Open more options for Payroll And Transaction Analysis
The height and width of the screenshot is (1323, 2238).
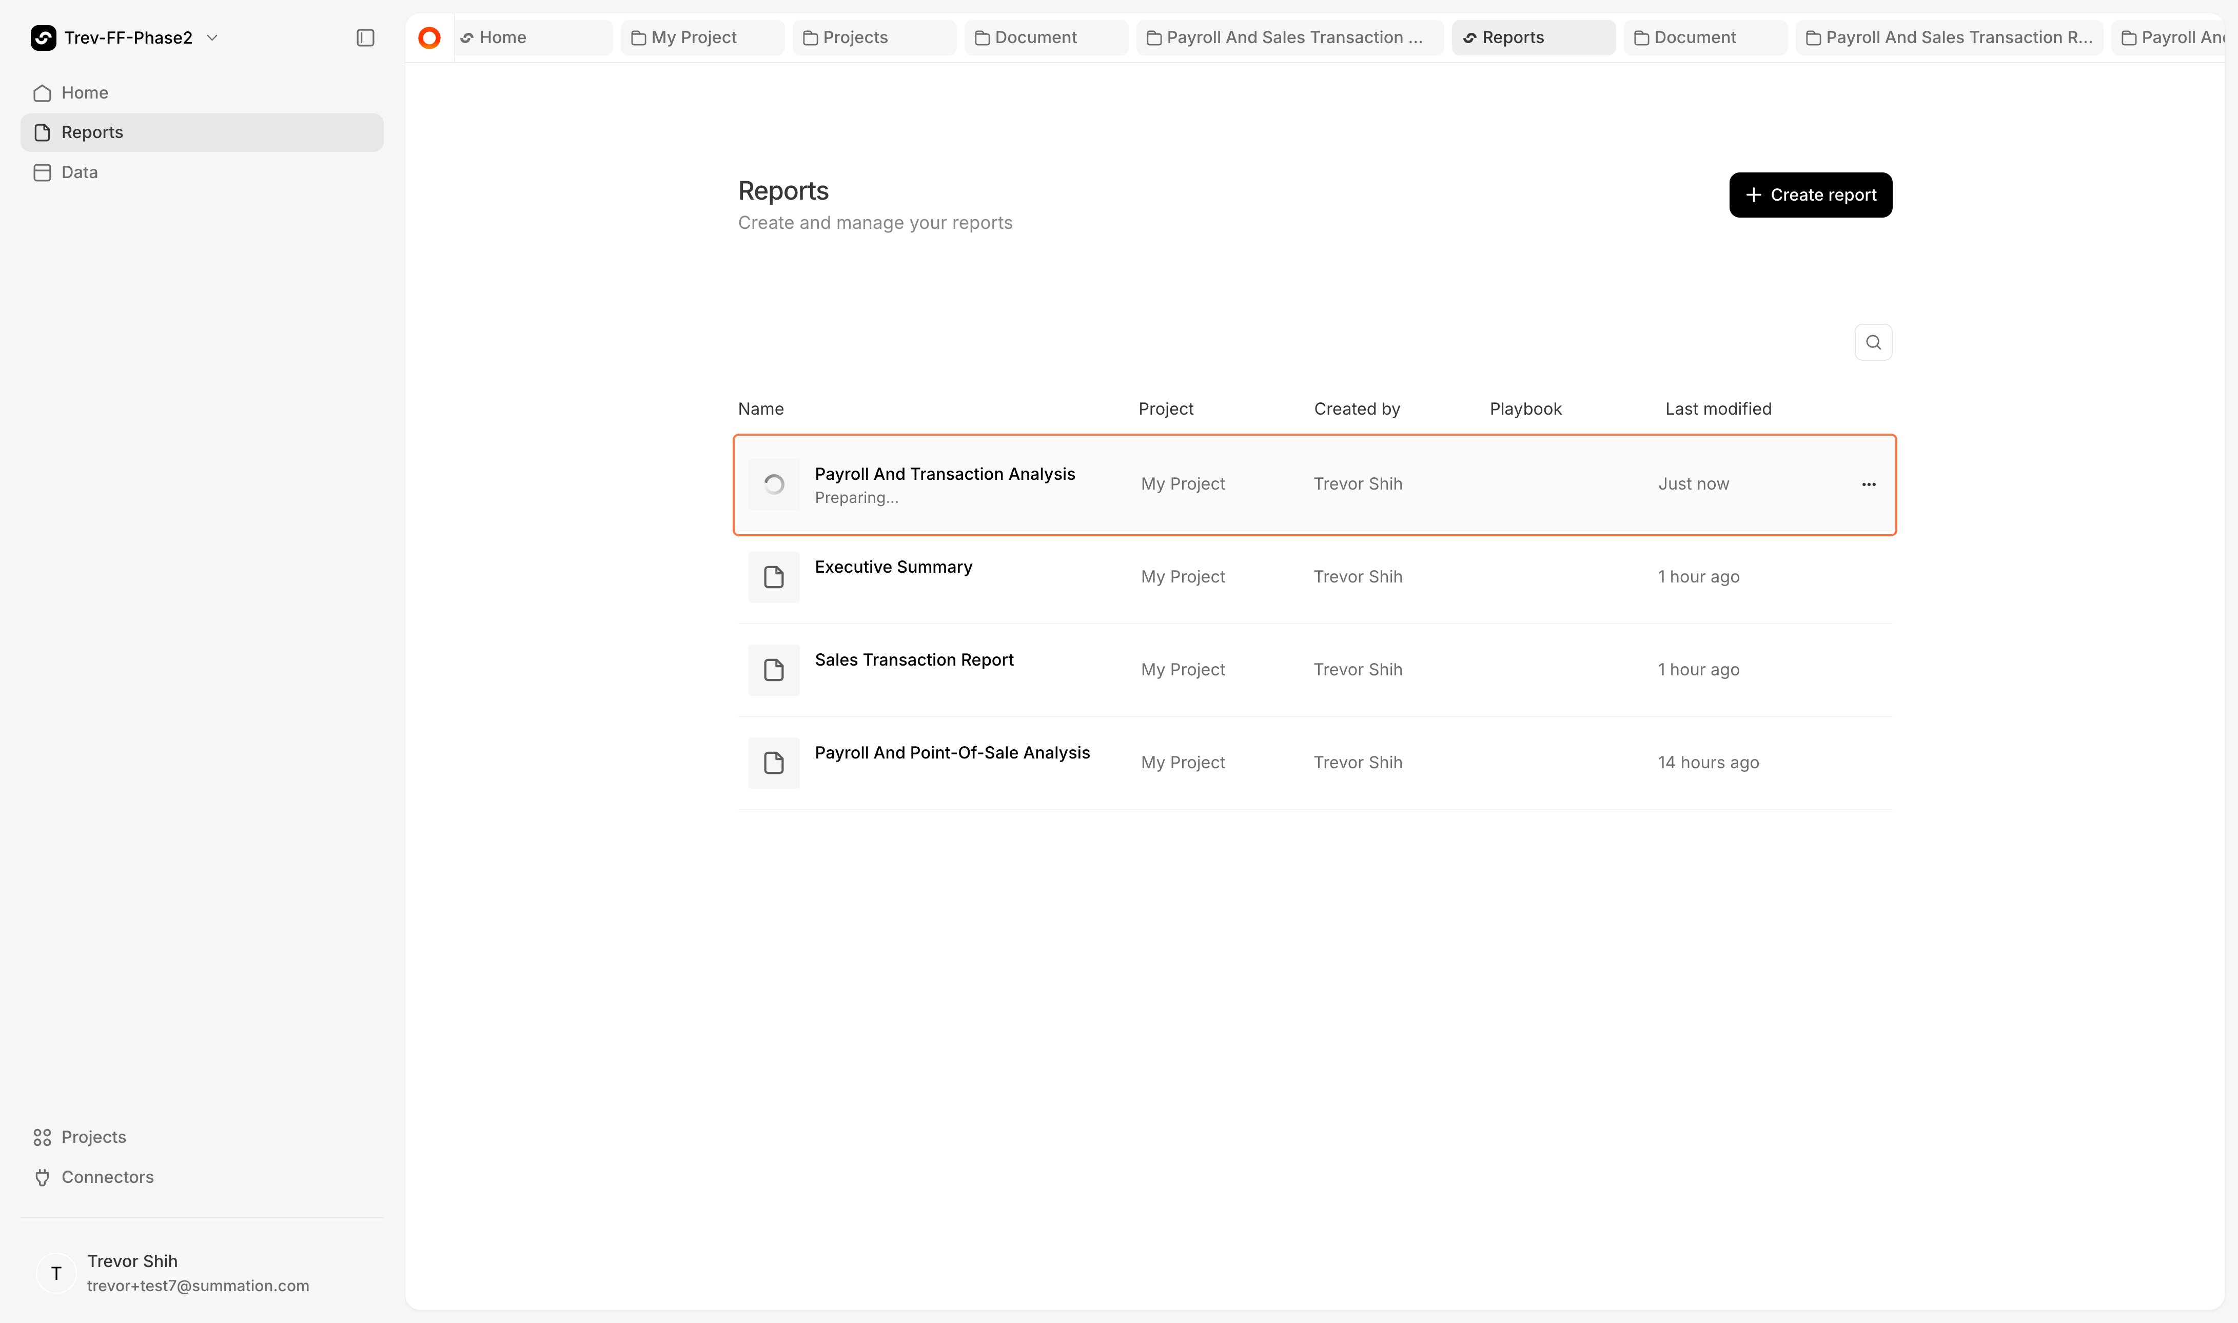click(x=1868, y=484)
